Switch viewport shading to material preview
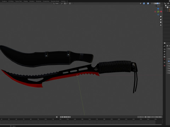170x127 pixels. [x=158, y=4]
